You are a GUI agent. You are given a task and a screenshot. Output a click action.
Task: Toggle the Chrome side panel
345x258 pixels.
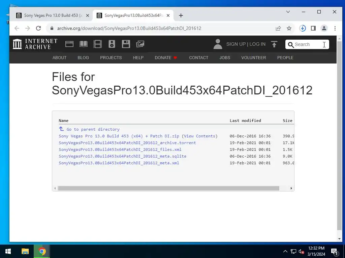click(313, 28)
